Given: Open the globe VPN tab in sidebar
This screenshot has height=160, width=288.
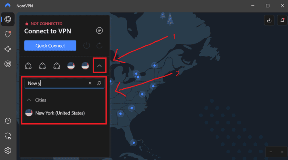Looking at the screenshot, I should [x=7, y=19].
